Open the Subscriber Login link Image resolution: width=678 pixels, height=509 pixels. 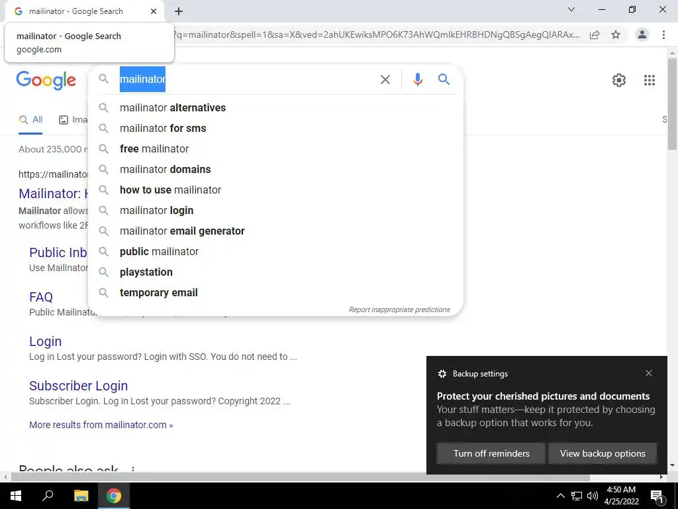pyautogui.click(x=78, y=386)
